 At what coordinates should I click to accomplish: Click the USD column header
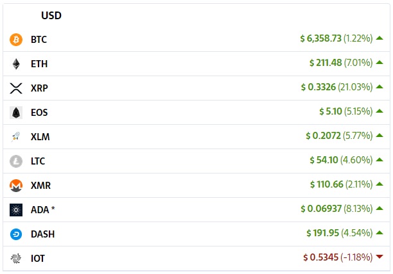(51, 15)
